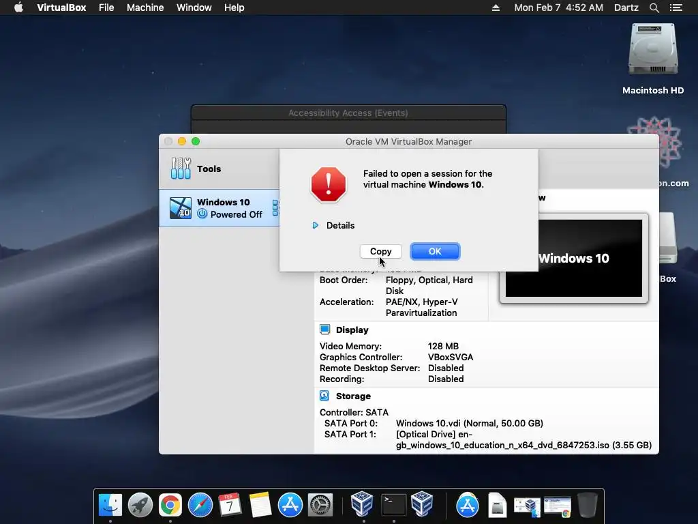The height and width of the screenshot is (524, 698).
Task: Open the VirtualBox application menu
Action: click(61, 8)
